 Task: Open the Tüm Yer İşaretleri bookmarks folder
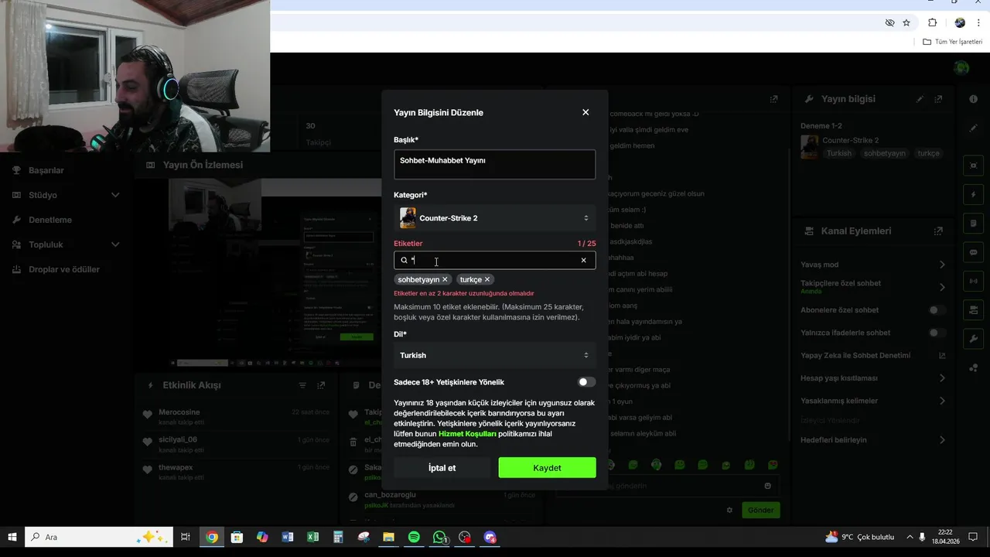click(x=953, y=42)
